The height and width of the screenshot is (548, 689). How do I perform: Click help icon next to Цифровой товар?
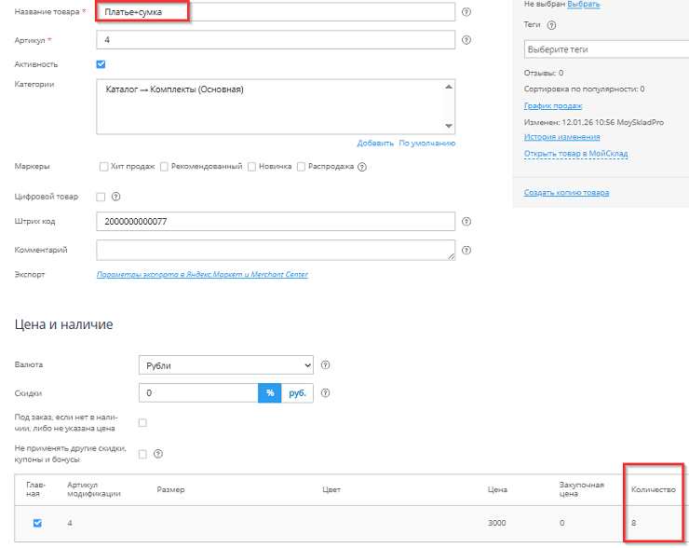point(116,197)
